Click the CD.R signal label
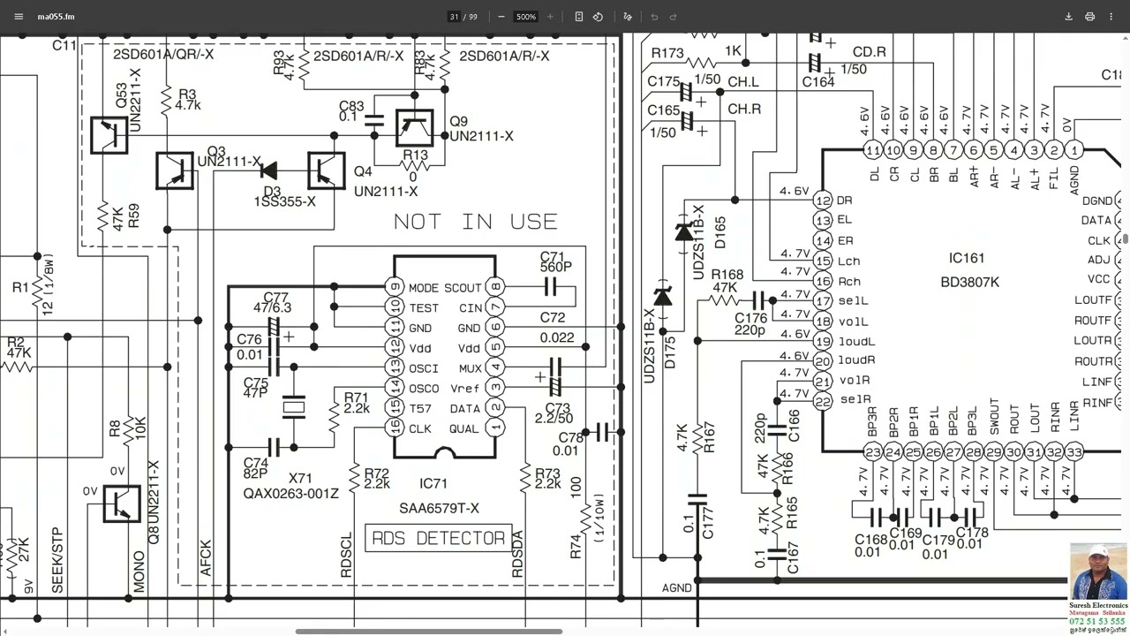1130x636 pixels. point(870,52)
